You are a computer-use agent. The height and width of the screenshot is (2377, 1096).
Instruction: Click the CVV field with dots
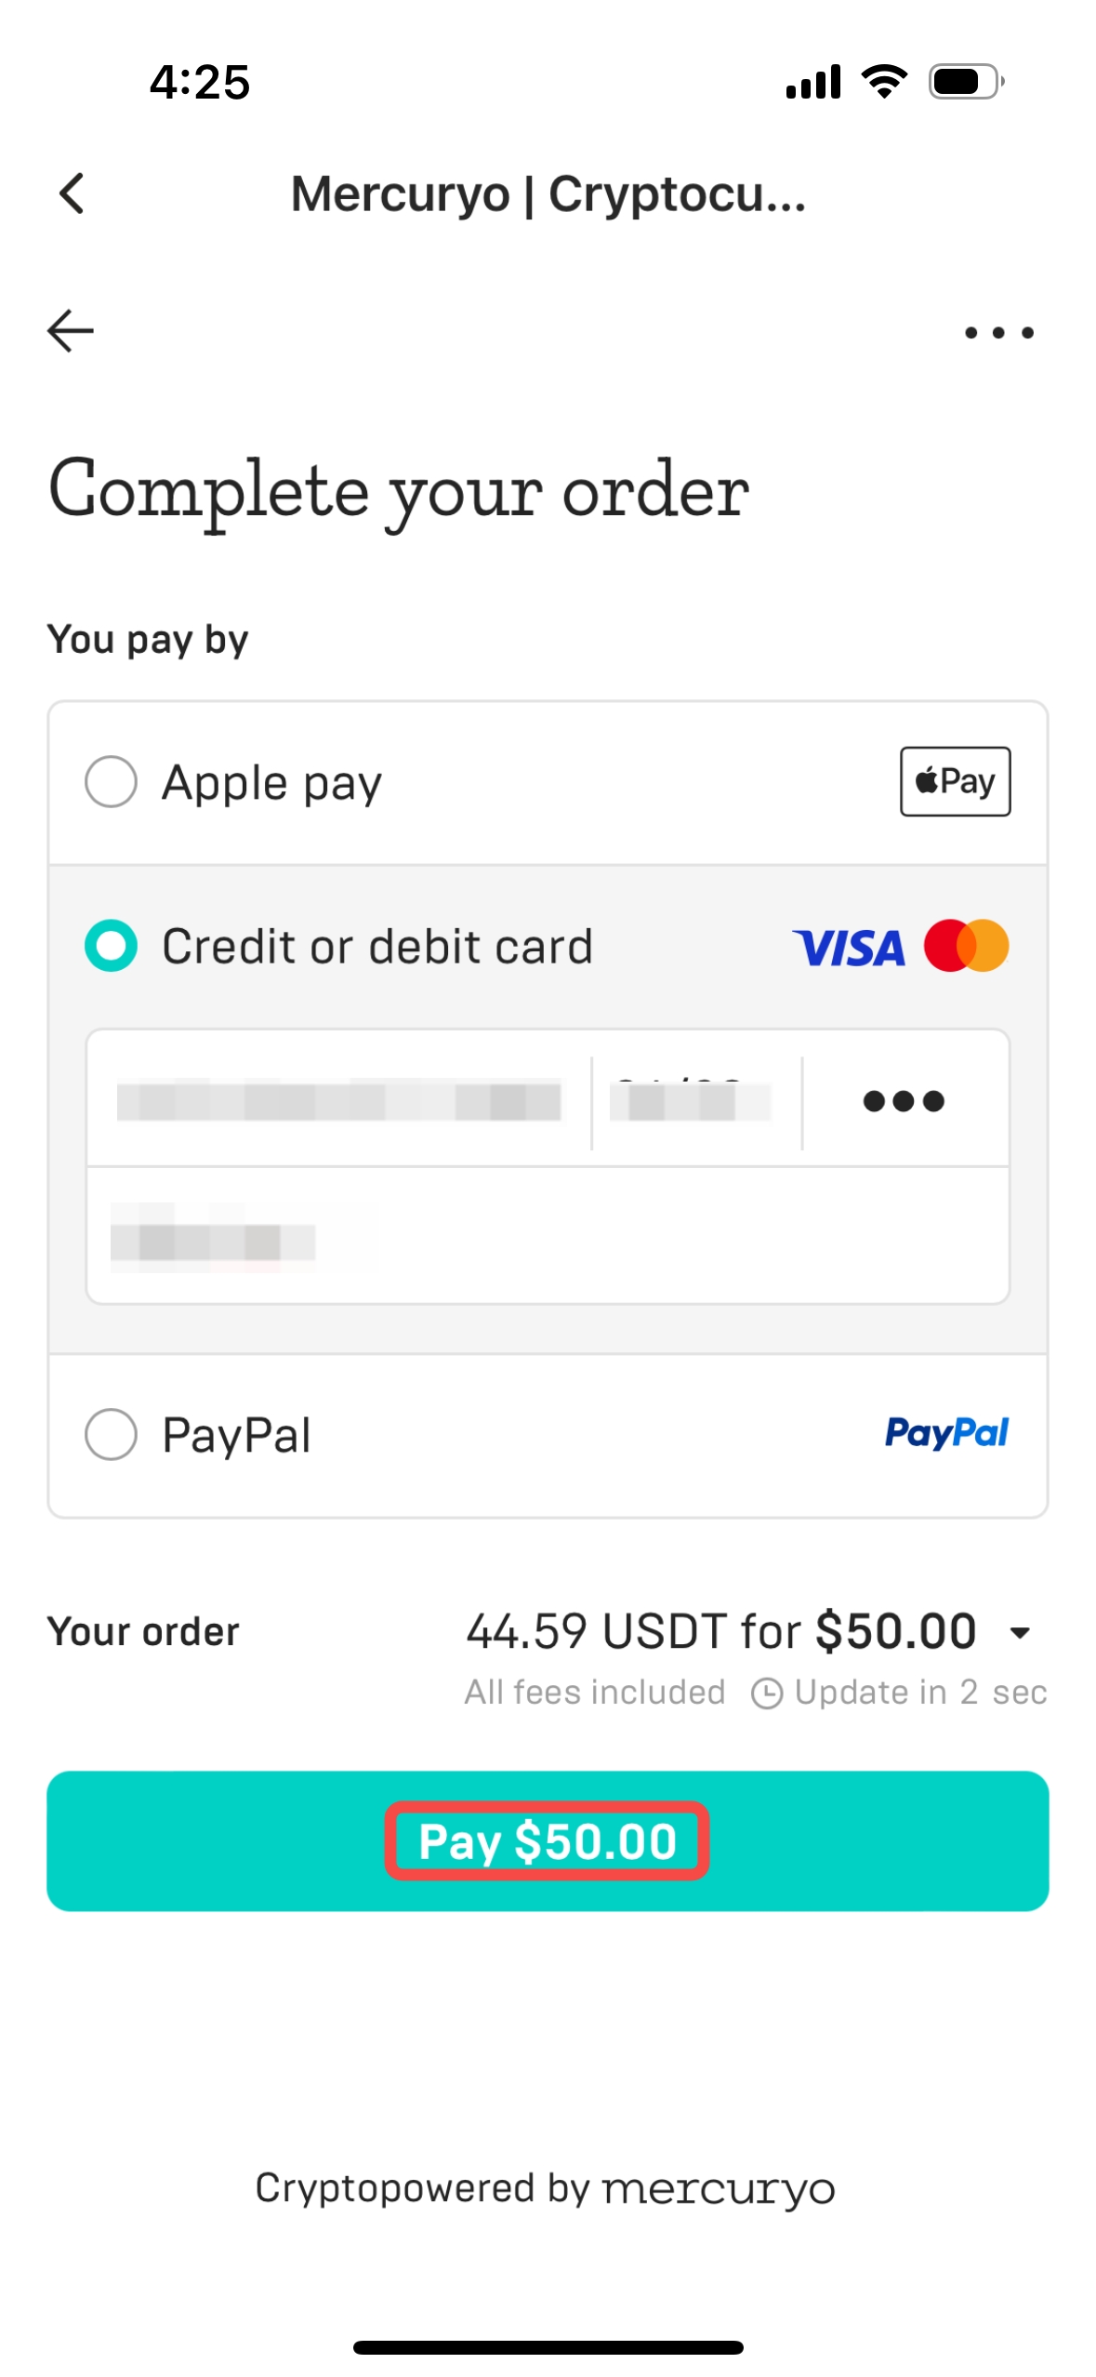[x=905, y=1100]
